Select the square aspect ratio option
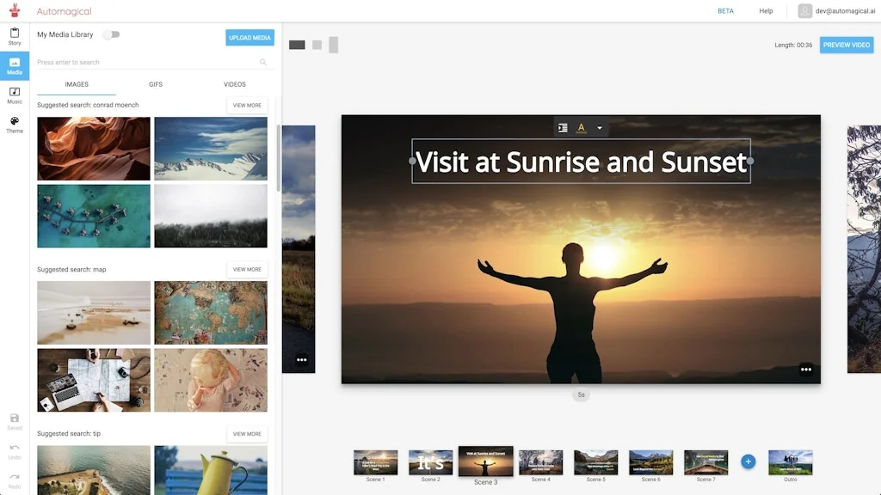This screenshot has width=881, height=495. coord(317,45)
